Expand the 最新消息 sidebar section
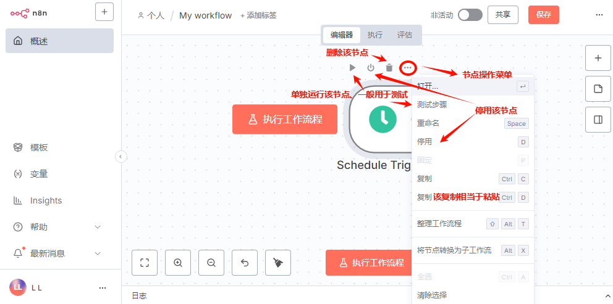Screen dimensions: 613x304 coord(97,253)
